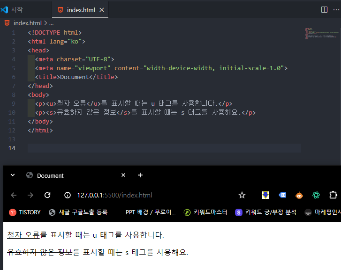This screenshot has width=341, height=270.
Task: Open the TISTORY bookmark
Action: tap(25, 212)
